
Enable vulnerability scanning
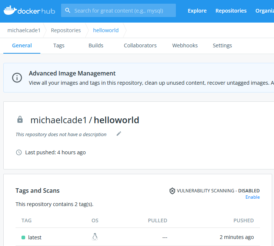pyautogui.click(x=253, y=197)
